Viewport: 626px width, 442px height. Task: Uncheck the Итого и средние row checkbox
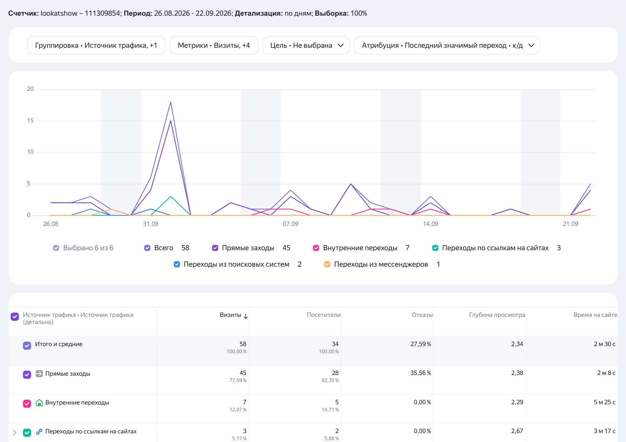[27, 345]
